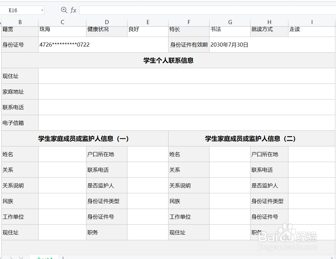Select the 学生个人联系信息 merged header cell
The width and height of the screenshot is (336, 259).
[168, 60]
